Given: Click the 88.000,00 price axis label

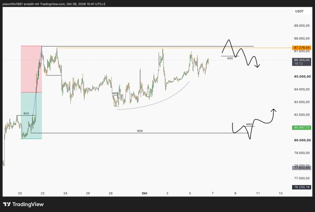Looking at the screenshot, I should (302, 38).
